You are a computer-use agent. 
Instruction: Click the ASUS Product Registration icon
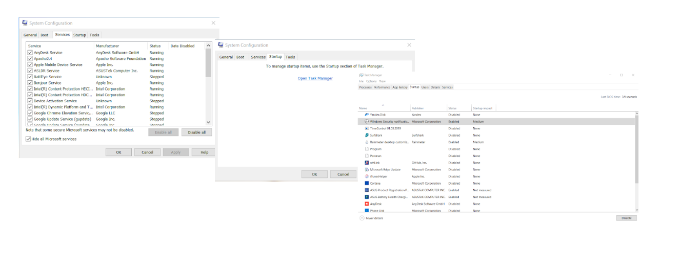pyautogui.click(x=367, y=190)
